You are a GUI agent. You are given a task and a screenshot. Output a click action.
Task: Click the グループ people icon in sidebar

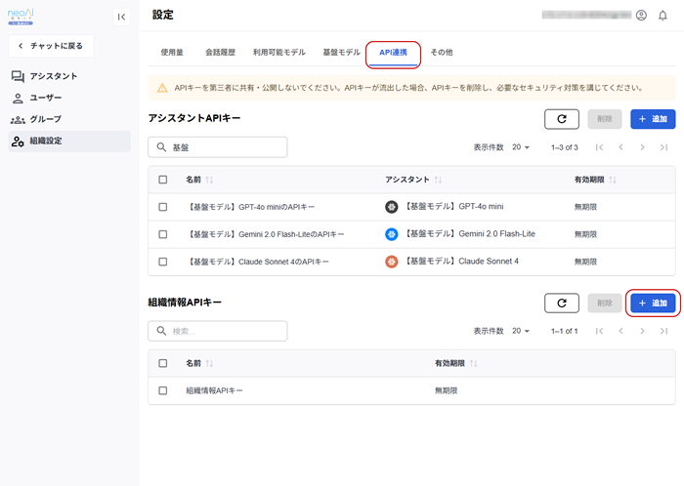(x=18, y=119)
